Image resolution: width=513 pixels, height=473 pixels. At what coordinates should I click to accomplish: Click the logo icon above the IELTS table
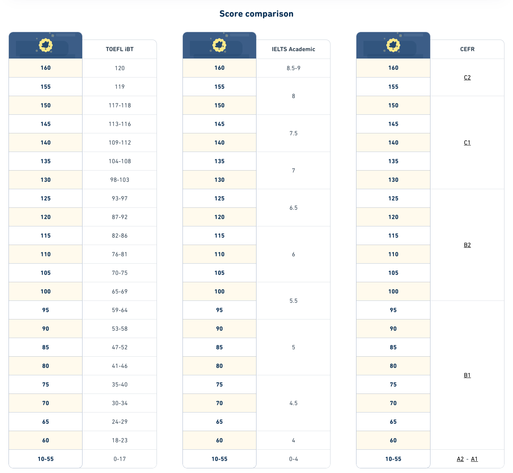tap(219, 45)
